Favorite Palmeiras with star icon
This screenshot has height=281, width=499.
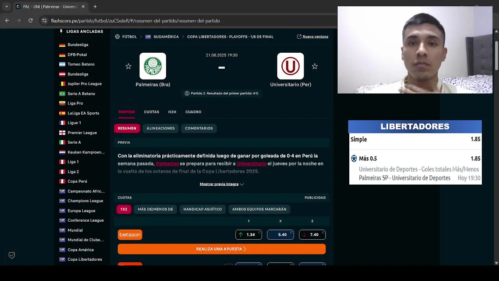point(128,66)
